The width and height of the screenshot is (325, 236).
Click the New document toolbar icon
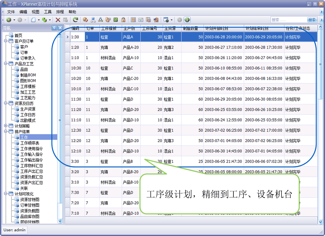(x=33, y=20)
